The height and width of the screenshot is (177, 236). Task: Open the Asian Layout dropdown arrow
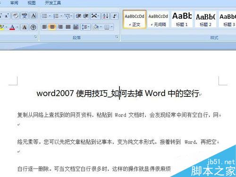pyautogui.click(x=99, y=16)
